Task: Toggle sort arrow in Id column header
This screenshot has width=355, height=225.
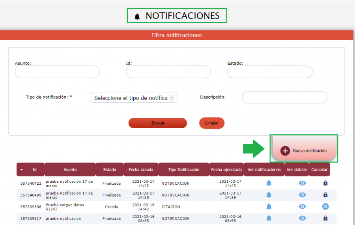Action: (x=22, y=170)
